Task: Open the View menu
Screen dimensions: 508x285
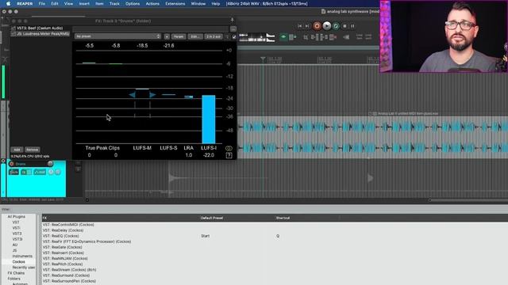Action: click(68, 3)
